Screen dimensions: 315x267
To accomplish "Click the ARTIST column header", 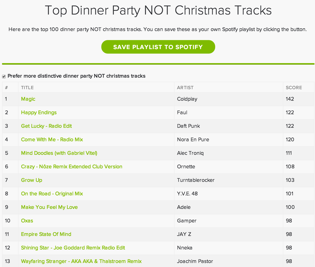I will [x=185, y=88].
